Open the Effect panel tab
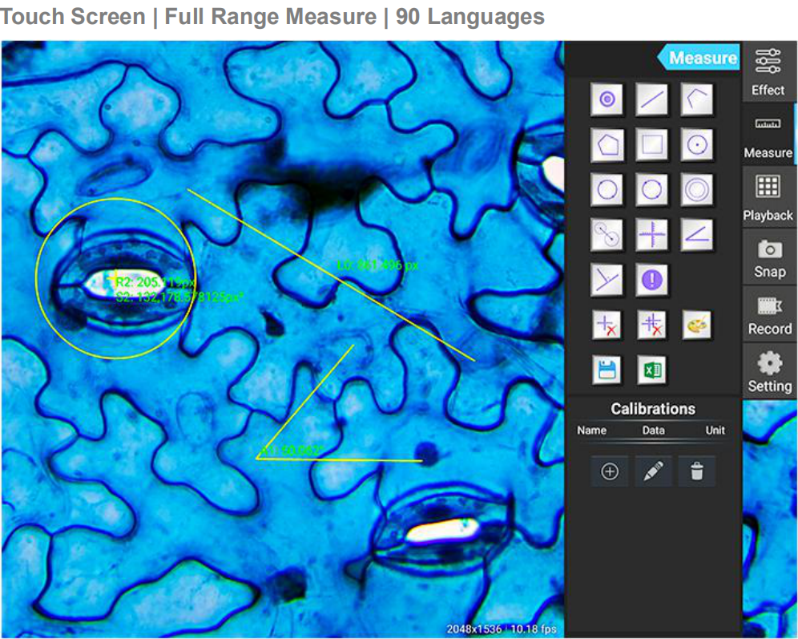 (768, 71)
